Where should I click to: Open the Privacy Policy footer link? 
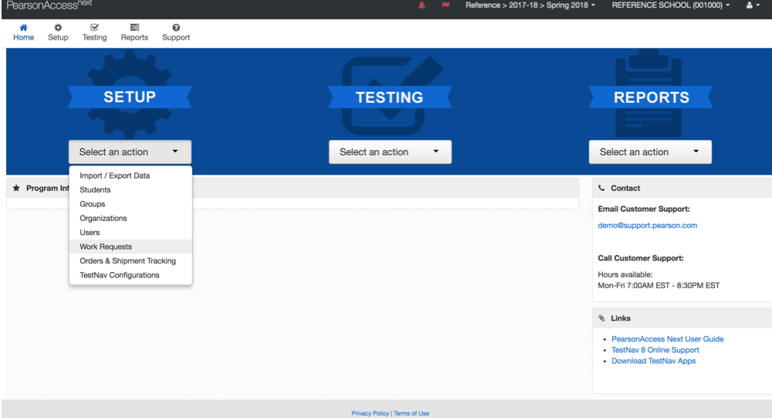(x=371, y=413)
